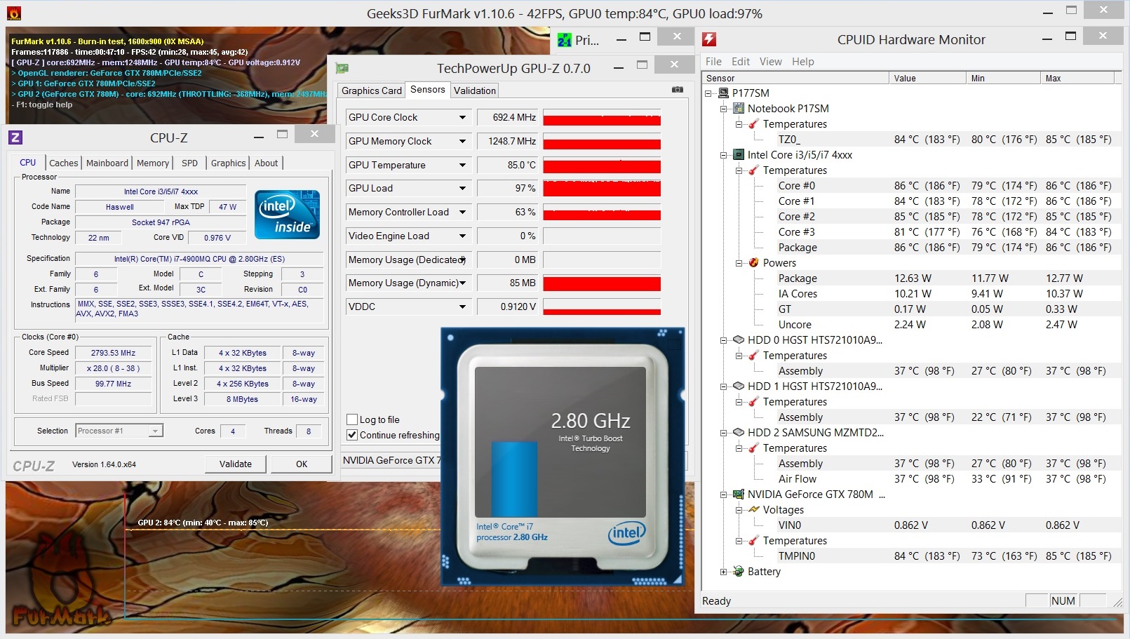Open the GPU Temperature sensor dropdown

[462, 165]
